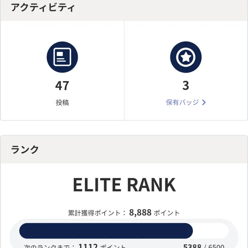
Task: Click the 次のランクまで label
Action: click(x=50, y=246)
